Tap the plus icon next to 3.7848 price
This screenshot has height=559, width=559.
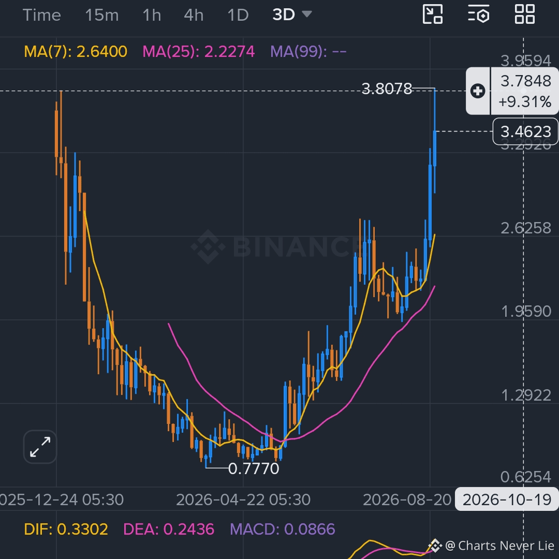478,91
